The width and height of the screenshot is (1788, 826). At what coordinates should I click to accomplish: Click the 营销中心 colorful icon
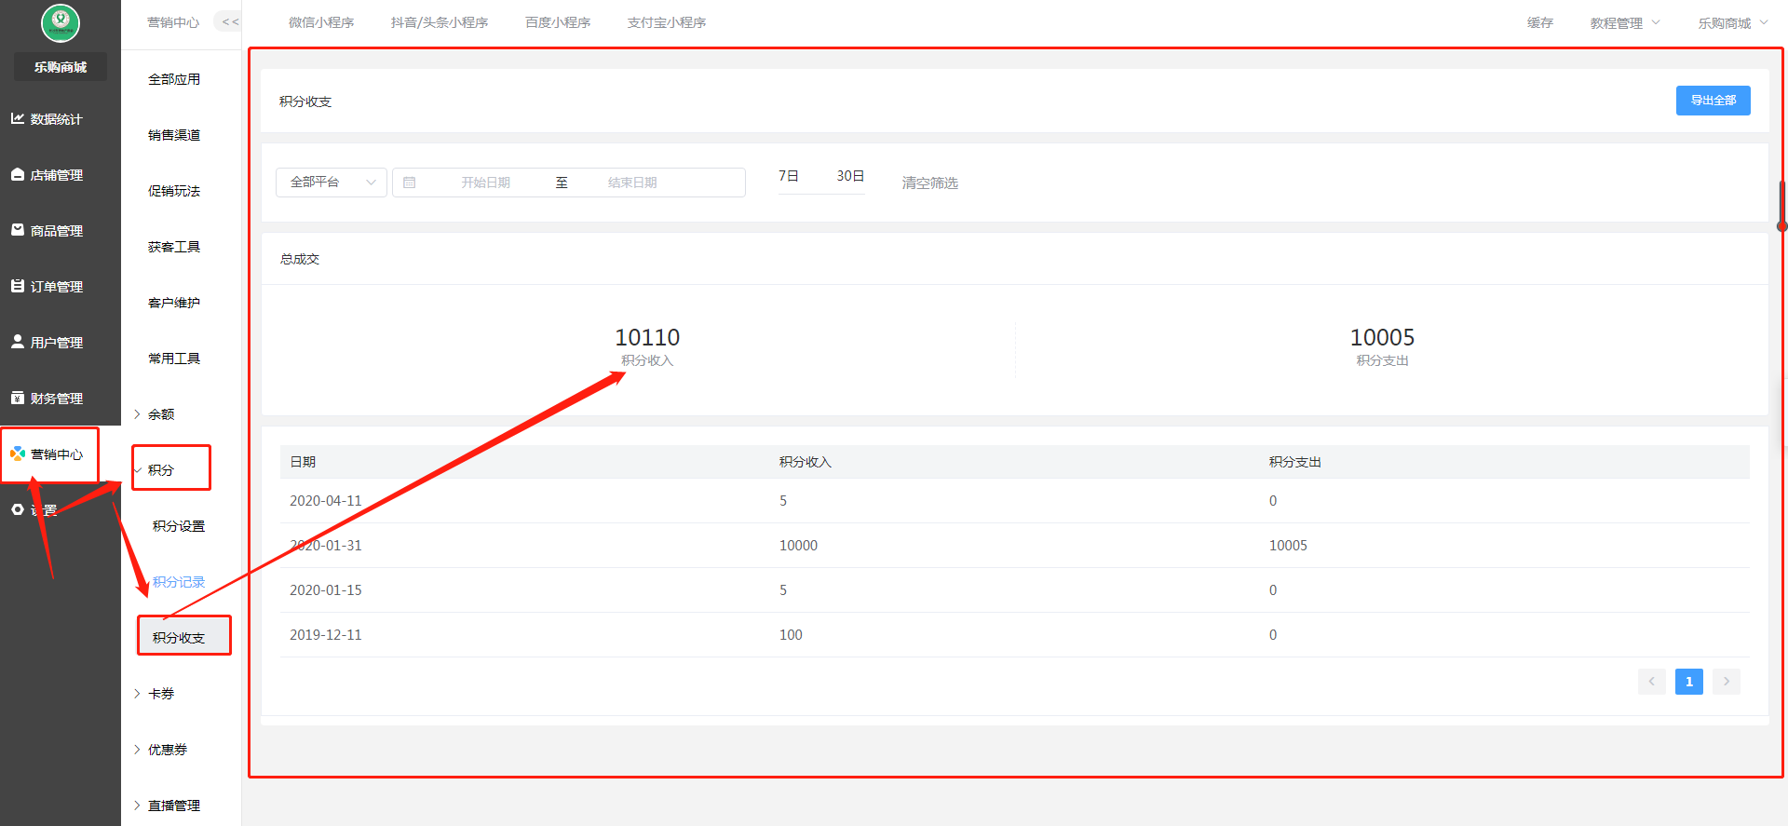[x=18, y=454]
